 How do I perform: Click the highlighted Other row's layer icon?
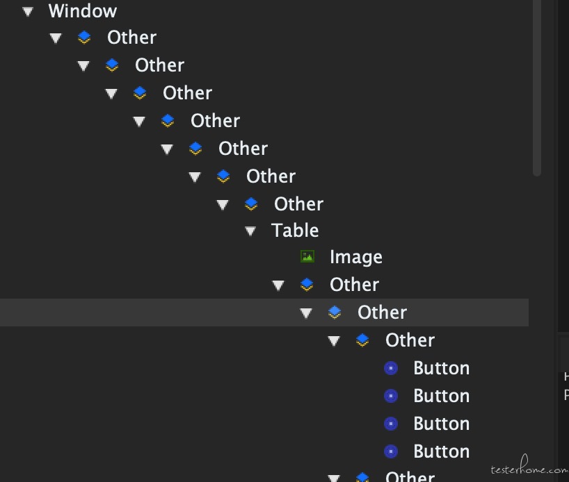(x=335, y=313)
